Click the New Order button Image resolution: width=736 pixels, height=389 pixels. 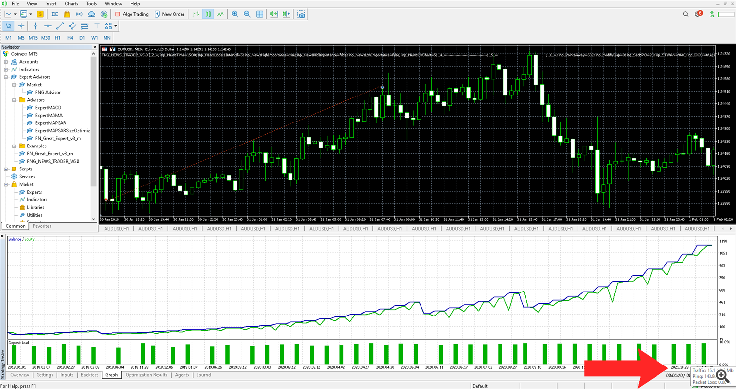[x=170, y=14]
